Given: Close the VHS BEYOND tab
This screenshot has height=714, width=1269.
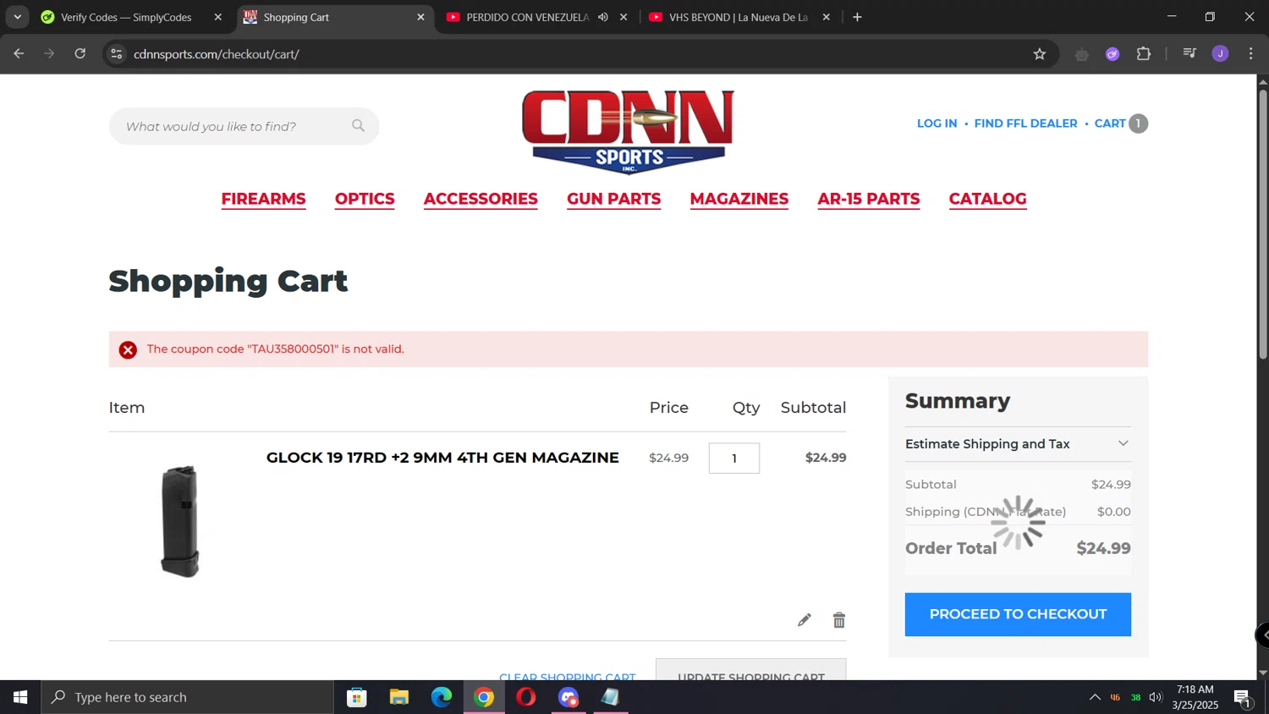Looking at the screenshot, I should (x=827, y=17).
